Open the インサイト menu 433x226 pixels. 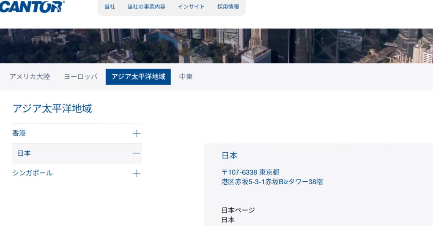(x=191, y=7)
